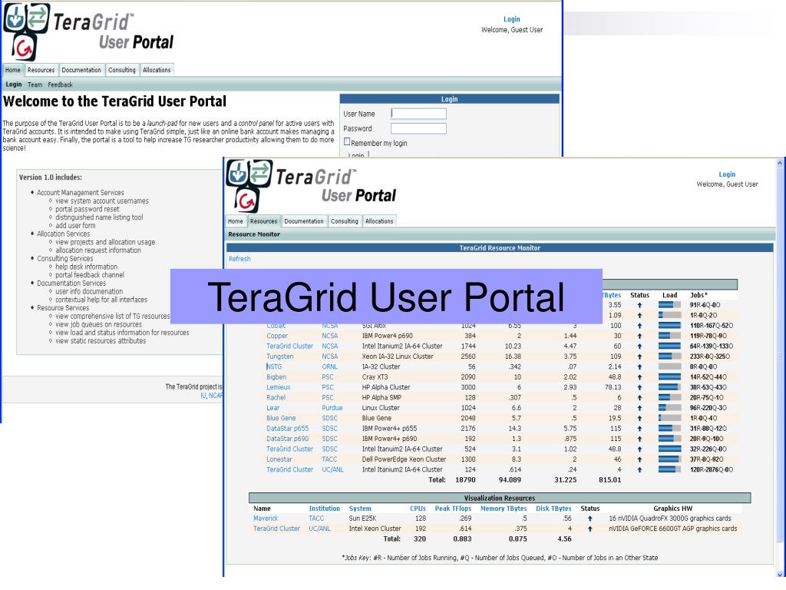The height and width of the screenshot is (590, 786).
Task: Click the 'Cray XT3' system cell
Action: (375, 377)
